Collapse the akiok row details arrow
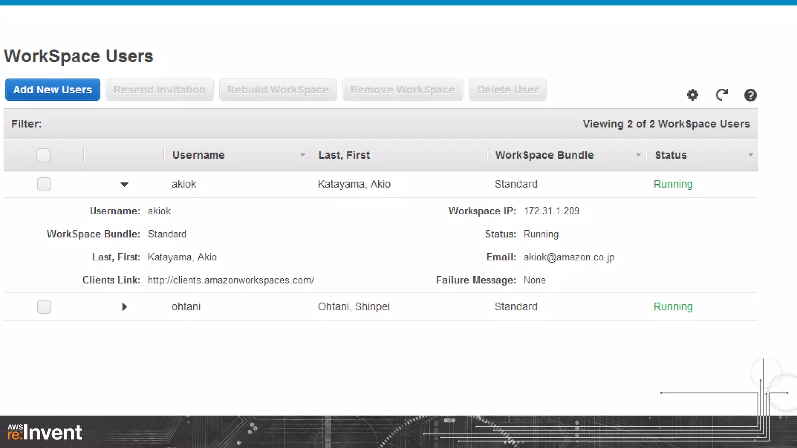This screenshot has width=797, height=448. (124, 184)
